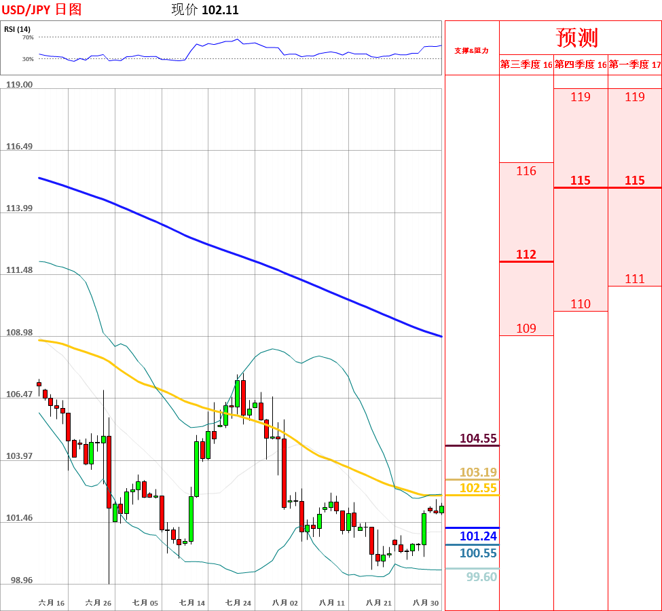
Task: Click the USD/JPY 日图 chart title
Action: pos(41,10)
